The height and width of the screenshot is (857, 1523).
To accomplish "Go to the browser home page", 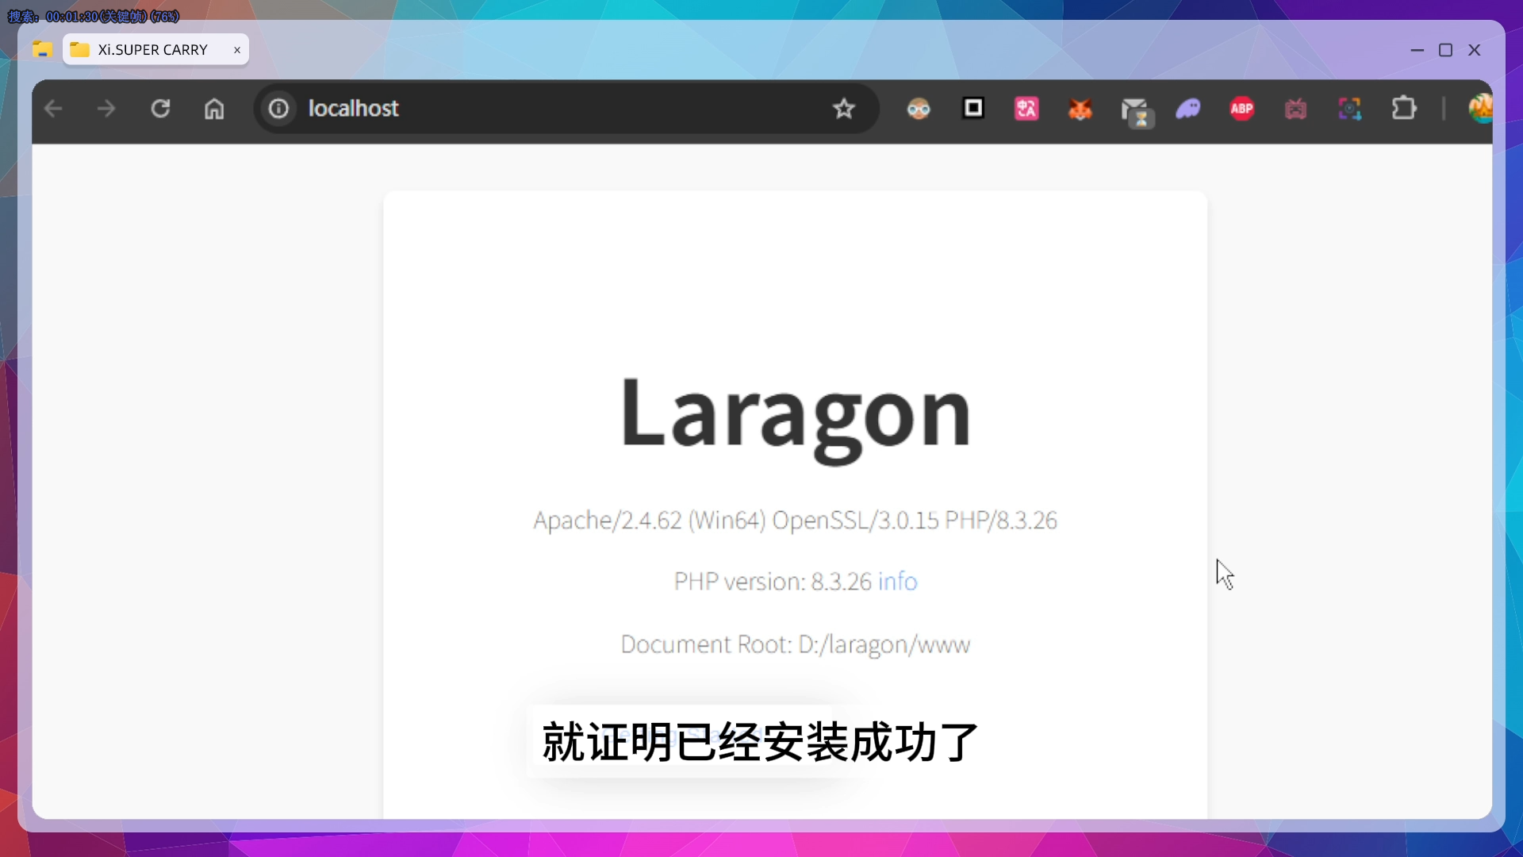I will 214,109.
